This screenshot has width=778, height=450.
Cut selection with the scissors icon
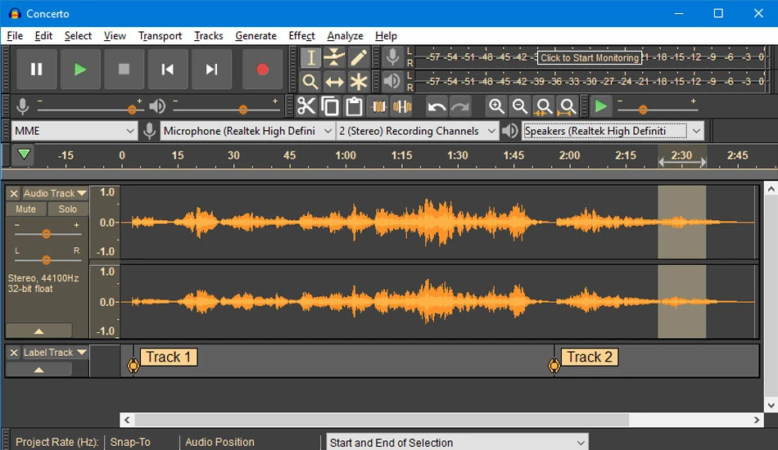(306, 106)
